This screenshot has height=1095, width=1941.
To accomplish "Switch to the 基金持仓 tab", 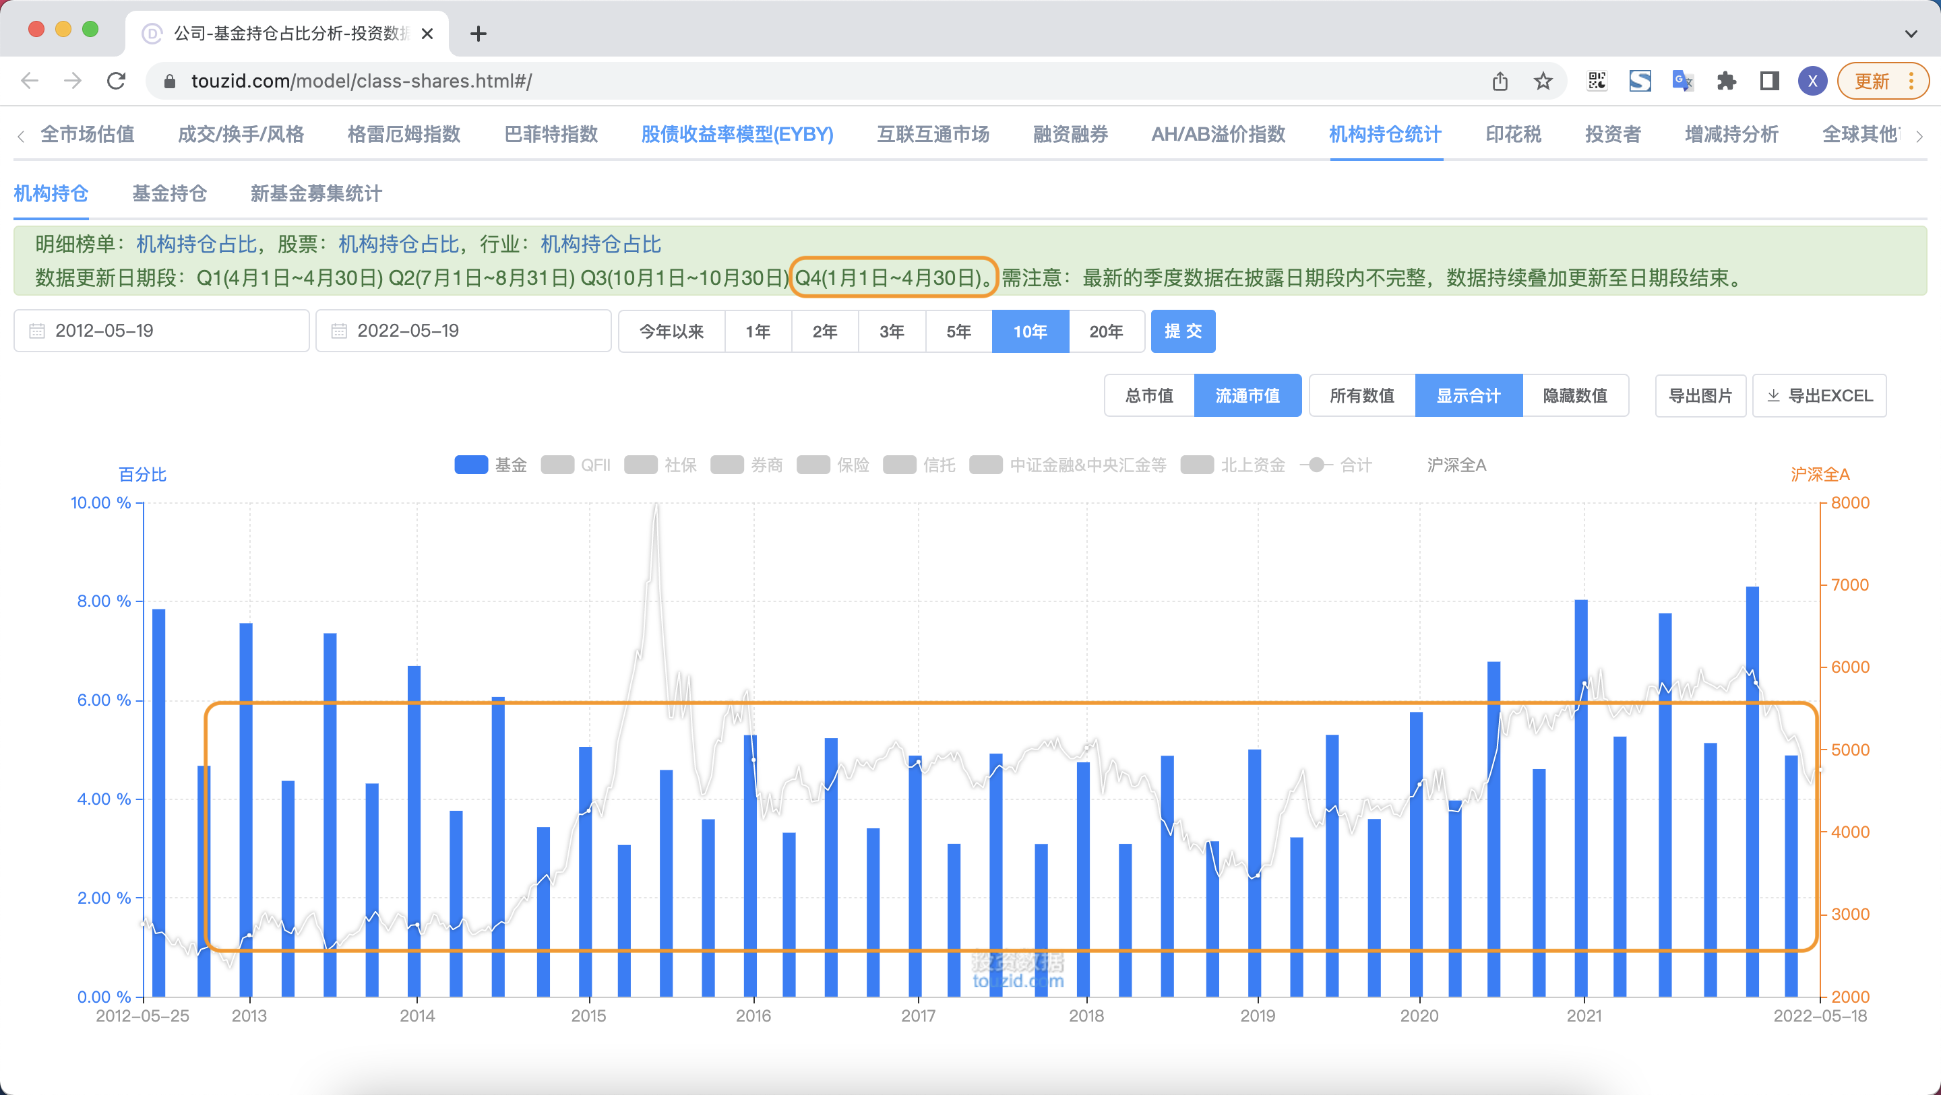I will pos(170,193).
